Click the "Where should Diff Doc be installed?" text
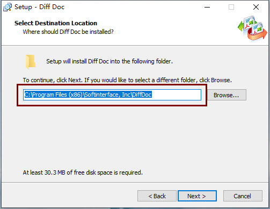Screen dimensions: 270x209 coord(68,32)
